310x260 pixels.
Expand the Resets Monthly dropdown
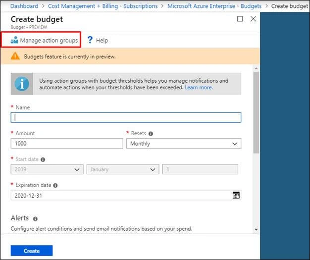(x=184, y=144)
